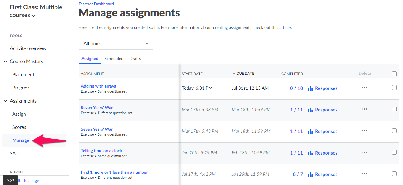This screenshot has height=185, width=403.
Task: Click the glasses icon in the bottom-left corner
Action: tap(10, 180)
